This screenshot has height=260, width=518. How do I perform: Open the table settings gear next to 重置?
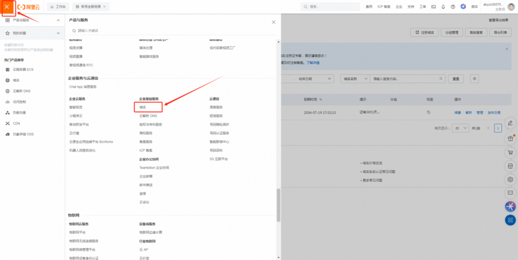[x=475, y=79]
